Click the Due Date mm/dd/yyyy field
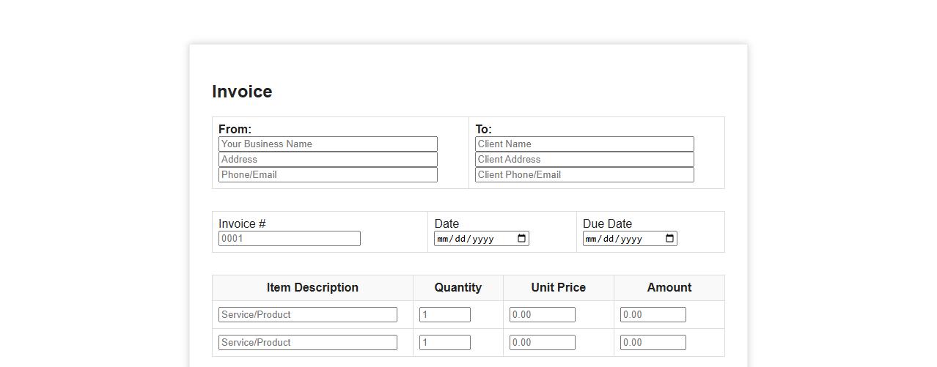 click(630, 238)
